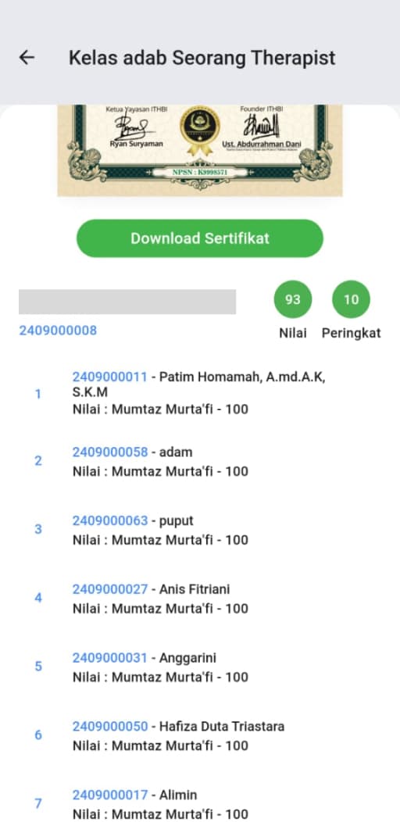Tap the gold medal seal on certificate
The width and height of the screenshot is (400, 822).
[x=200, y=131]
